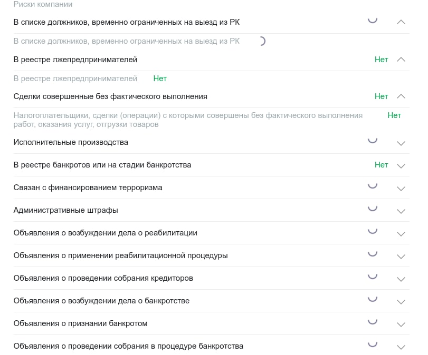This screenshot has width=428, height=355.
Task: Click loading spinner in 'Административные штрафы' row
Action: 373,209
